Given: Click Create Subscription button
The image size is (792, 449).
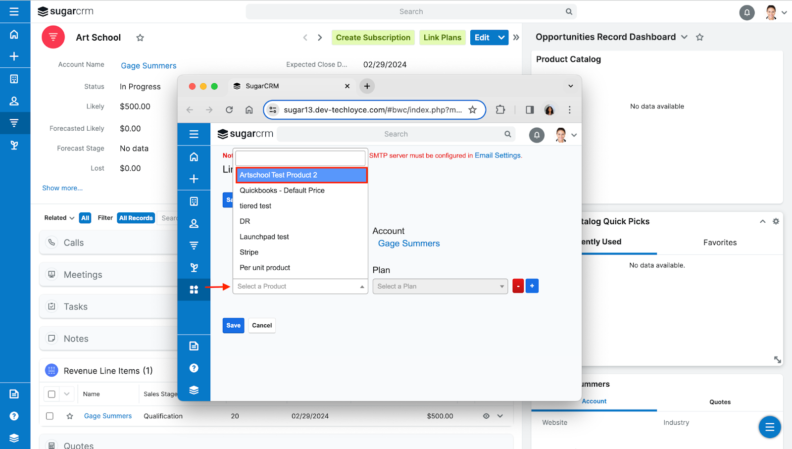Looking at the screenshot, I should click(x=373, y=38).
